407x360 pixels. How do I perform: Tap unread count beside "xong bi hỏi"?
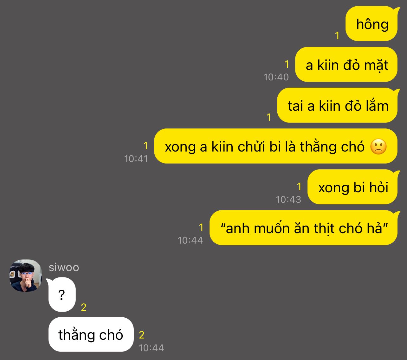299,187
